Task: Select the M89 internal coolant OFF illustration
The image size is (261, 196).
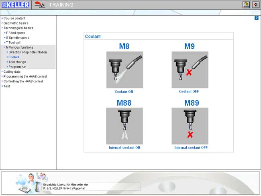Action: click(x=190, y=126)
